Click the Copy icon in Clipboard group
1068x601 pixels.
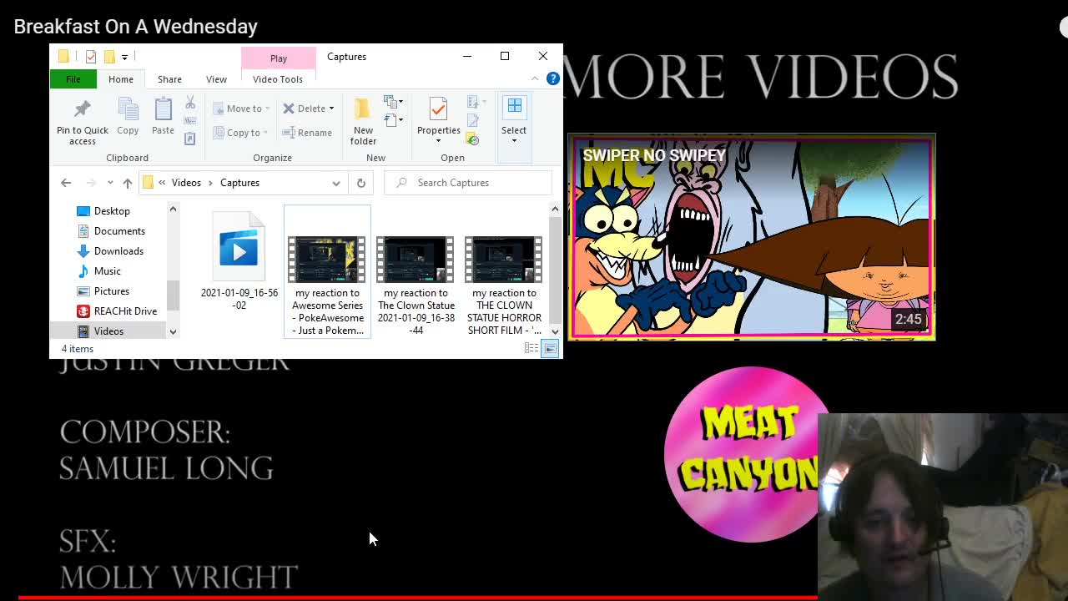coord(128,109)
